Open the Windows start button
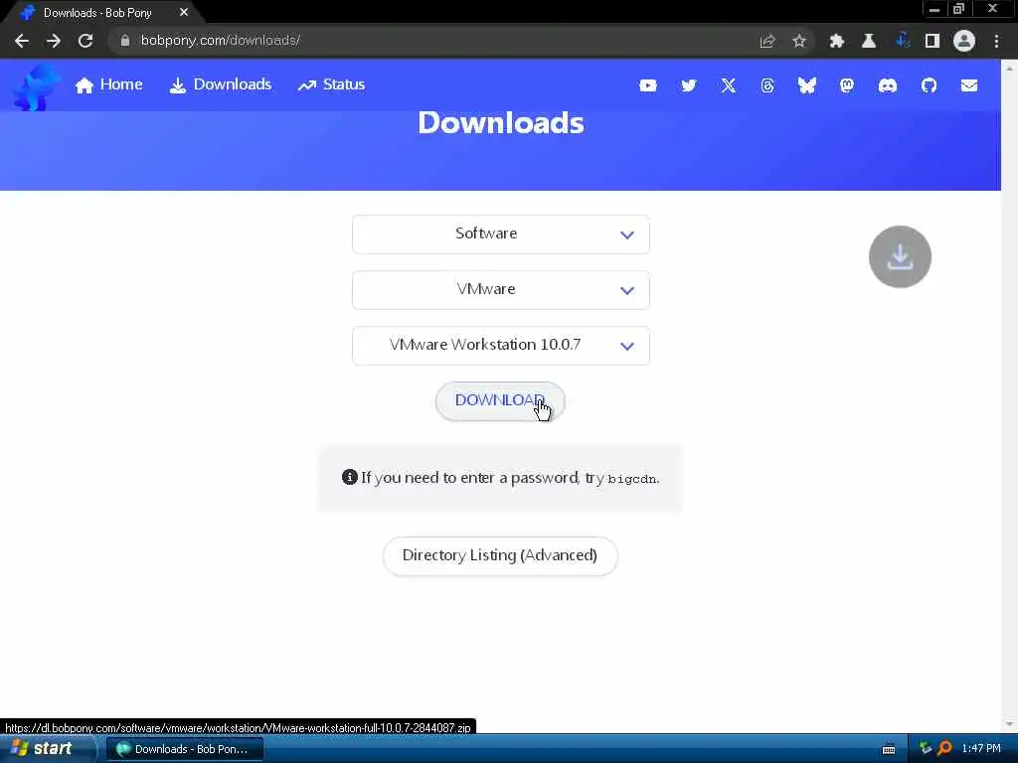1018x763 pixels. click(46, 749)
